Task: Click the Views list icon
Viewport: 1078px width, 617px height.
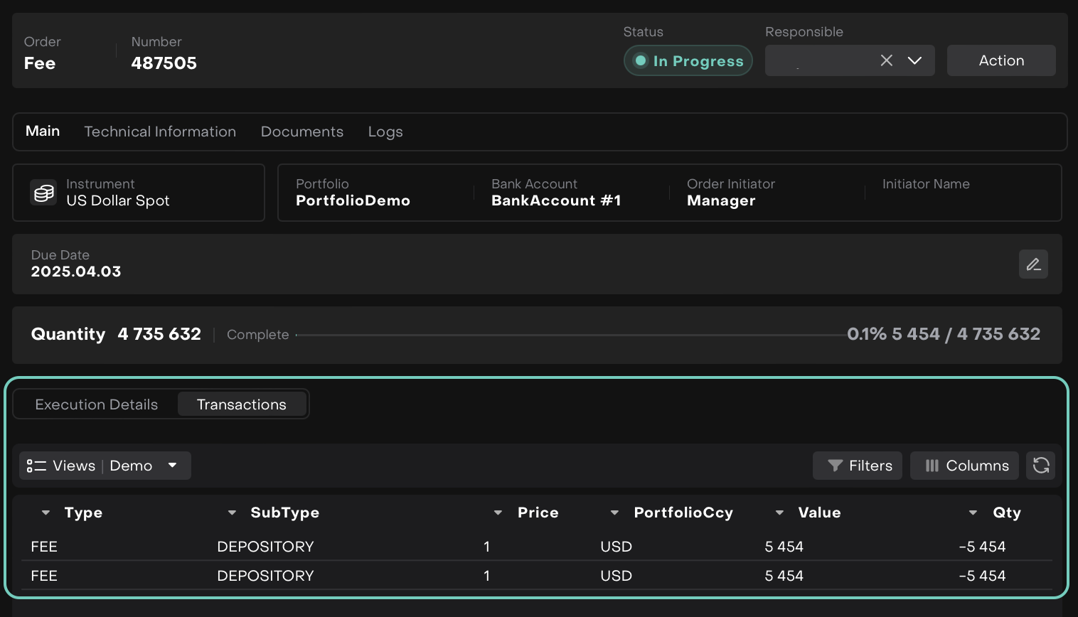Action: coord(36,466)
